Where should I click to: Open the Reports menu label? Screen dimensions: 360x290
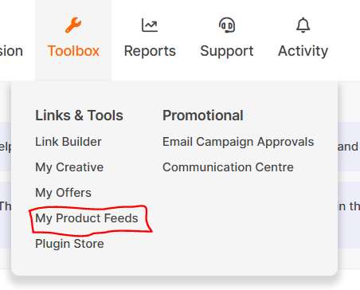point(150,51)
